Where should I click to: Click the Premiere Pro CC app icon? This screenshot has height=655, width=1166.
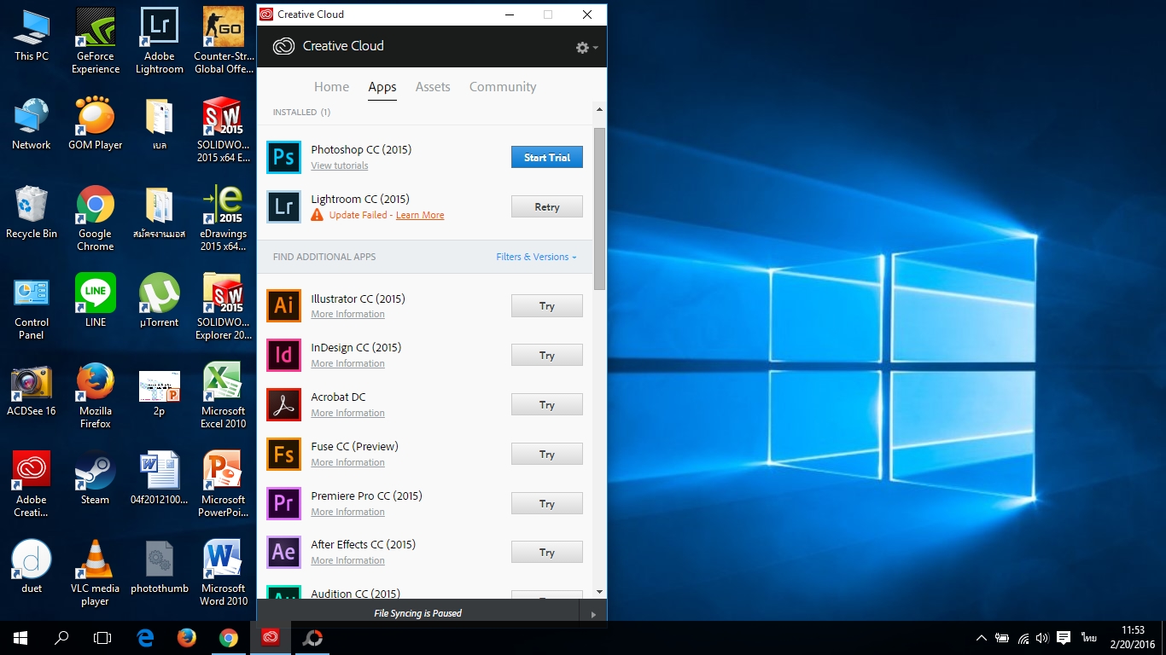(x=283, y=503)
